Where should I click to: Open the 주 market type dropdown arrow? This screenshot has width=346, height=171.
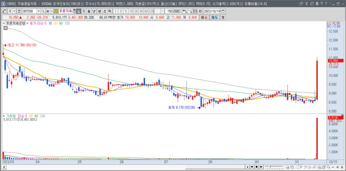14,11
